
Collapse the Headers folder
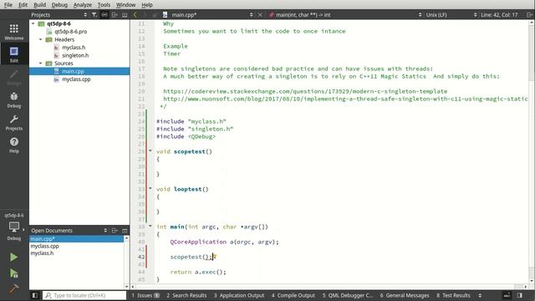pos(41,39)
